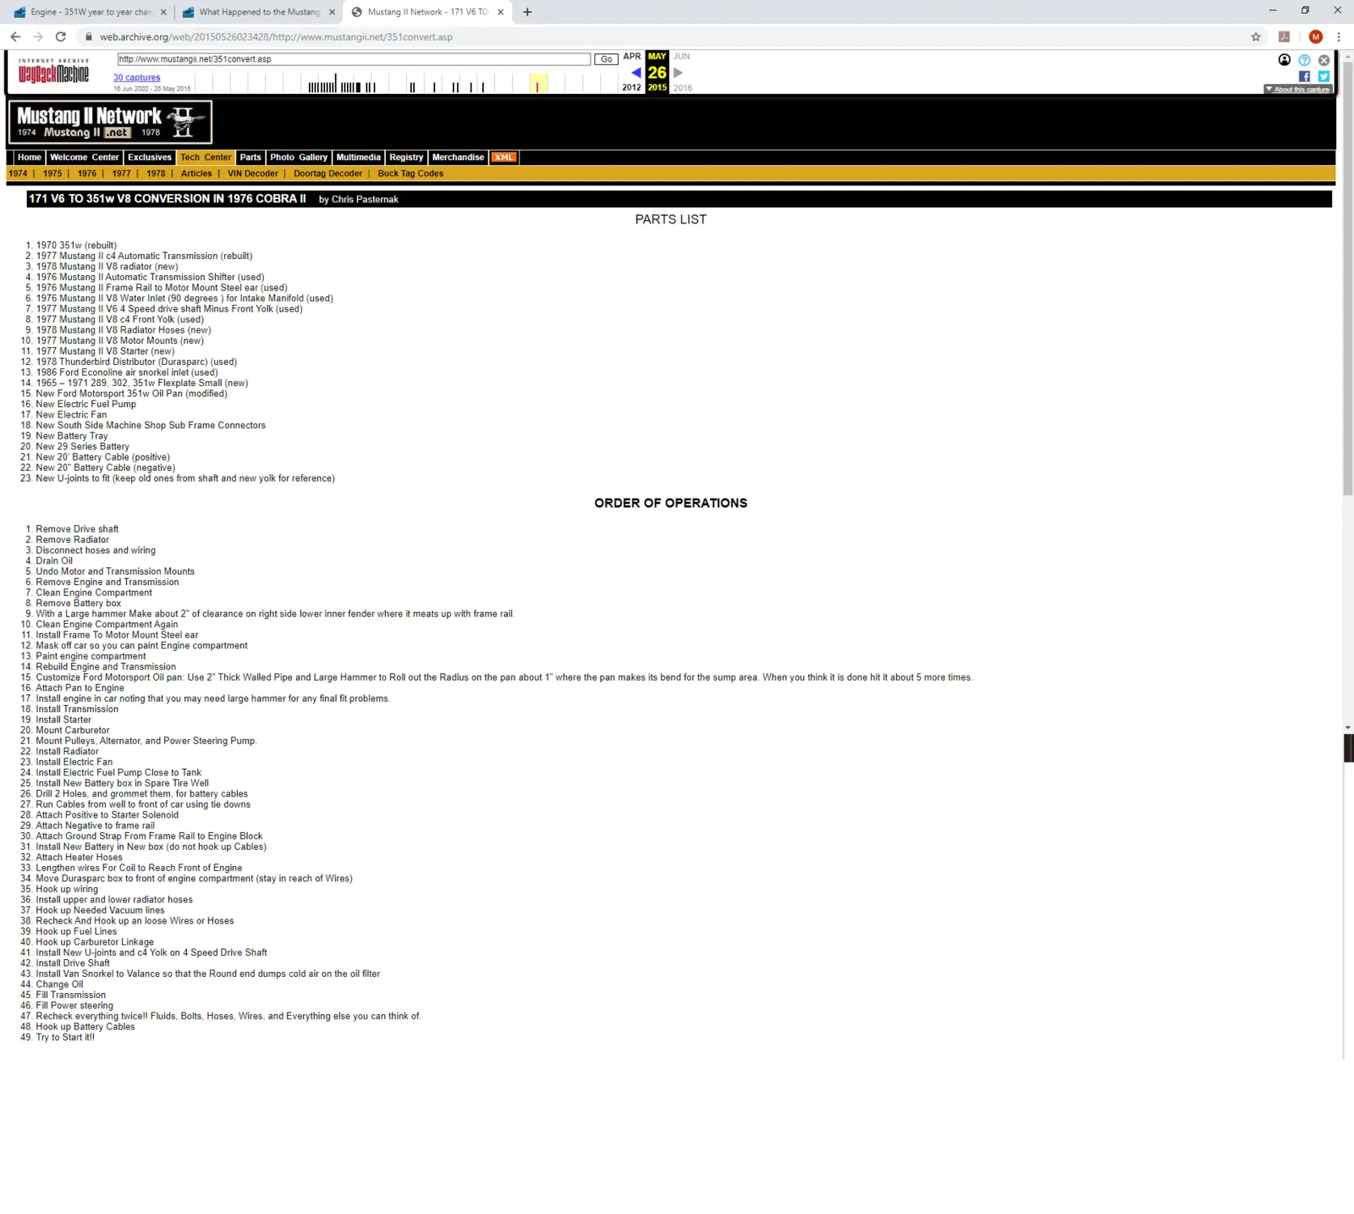Open the Exclusives menu
This screenshot has width=1354, height=1214.
(150, 157)
